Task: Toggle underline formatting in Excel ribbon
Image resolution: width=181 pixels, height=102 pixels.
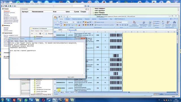Action: pos(69,25)
